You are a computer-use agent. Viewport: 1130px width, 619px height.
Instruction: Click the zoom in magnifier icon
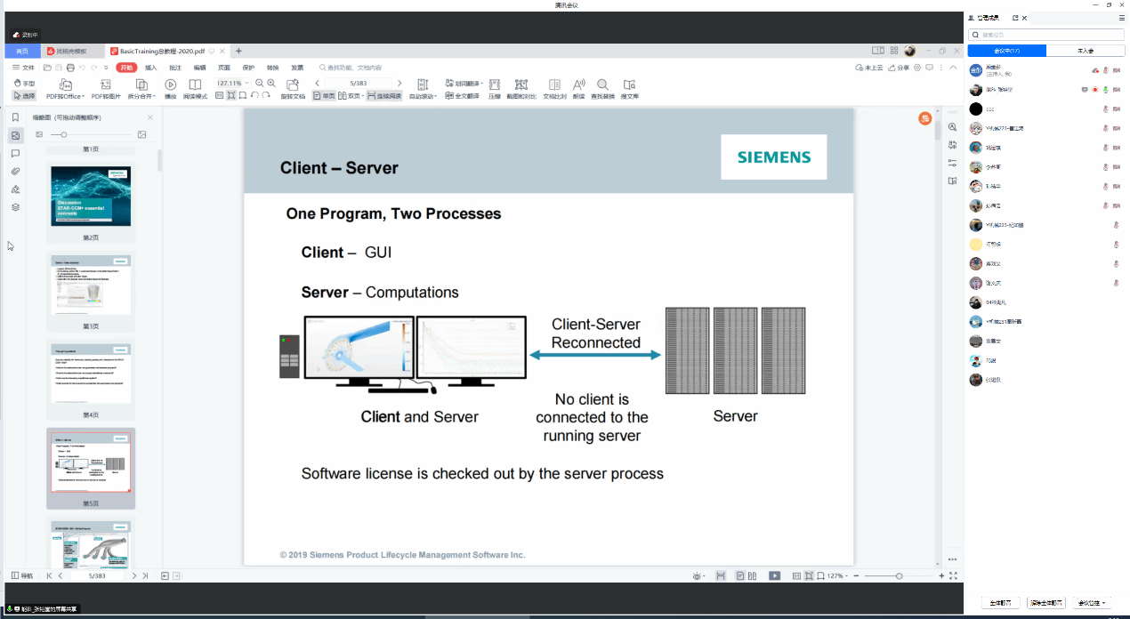271,83
